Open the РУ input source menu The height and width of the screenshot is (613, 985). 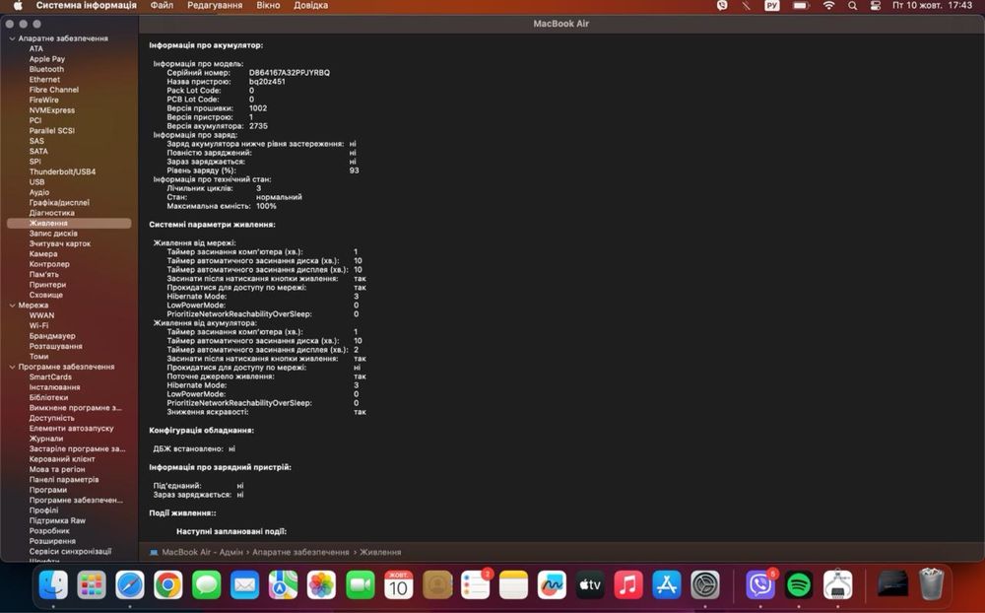pos(772,6)
